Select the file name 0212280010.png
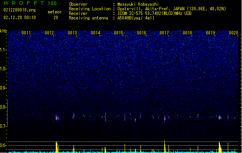This screenshot has width=242, height=153. (x=20, y=10)
